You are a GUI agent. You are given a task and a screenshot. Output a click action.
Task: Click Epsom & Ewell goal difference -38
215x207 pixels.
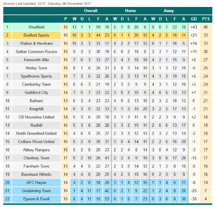pyautogui.click(x=193, y=199)
